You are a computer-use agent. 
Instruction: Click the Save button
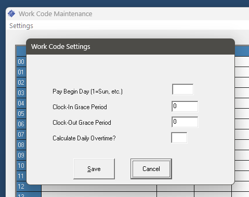tap(94, 169)
